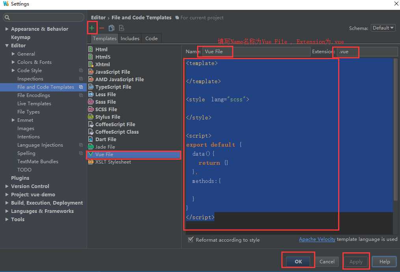
Task: Switch to the Templates tab
Action: pyautogui.click(x=104, y=38)
